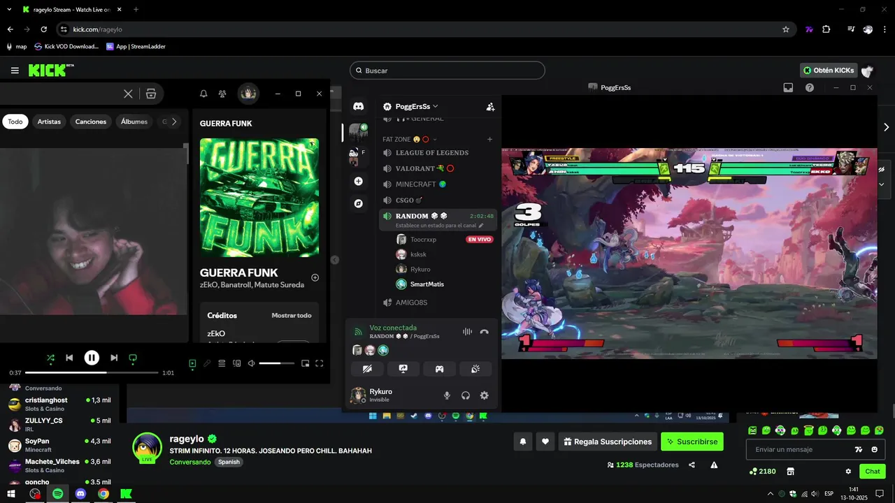The image size is (895, 503).
Task: Click the Suscribirse button
Action: coord(692,442)
